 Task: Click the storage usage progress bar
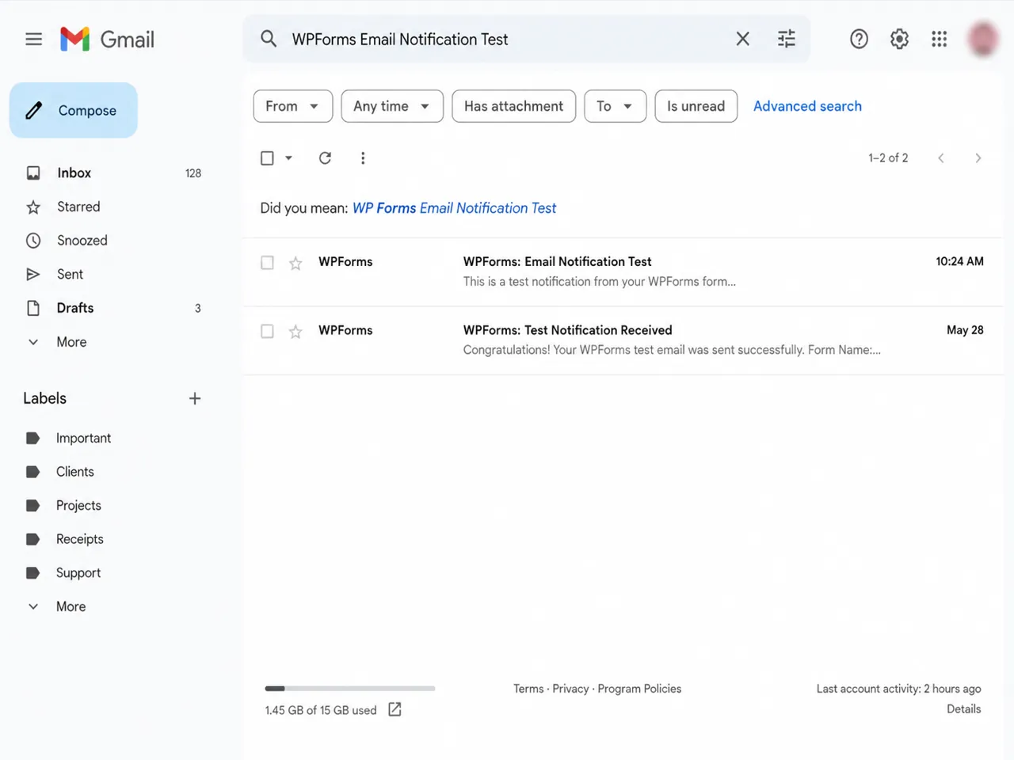point(350,689)
